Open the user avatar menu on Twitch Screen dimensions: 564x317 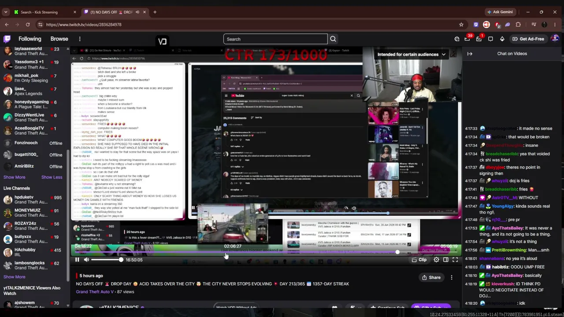(555, 39)
